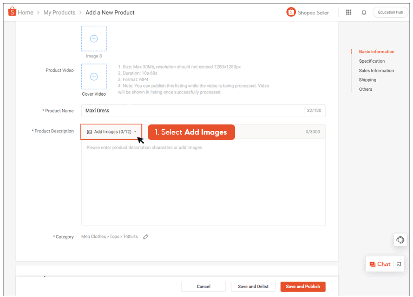Open the apps grid icon
The image size is (413, 297).
tap(348, 12)
